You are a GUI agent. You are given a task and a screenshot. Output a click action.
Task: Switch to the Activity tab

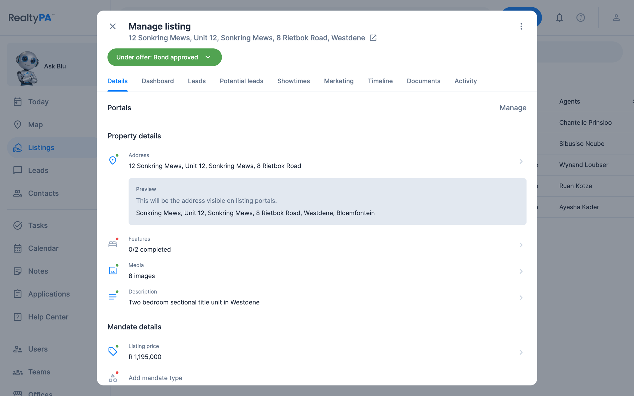465,81
